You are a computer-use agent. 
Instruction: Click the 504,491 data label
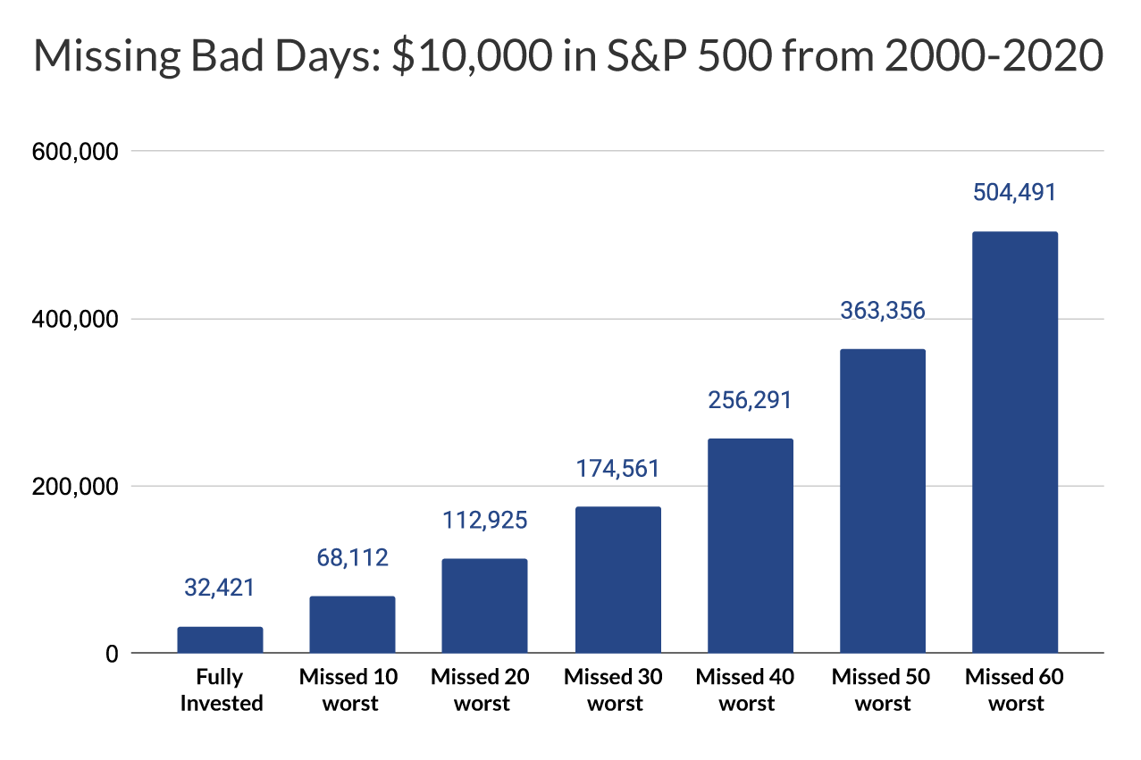pyautogui.click(x=1015, y=192)
